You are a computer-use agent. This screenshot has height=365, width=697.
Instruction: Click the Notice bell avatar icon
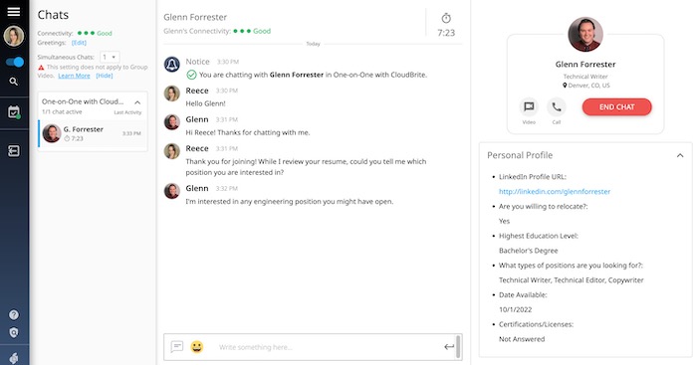click(172, 65)
